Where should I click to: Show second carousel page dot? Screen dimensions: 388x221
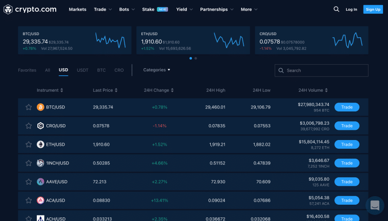click(x=196, y=58)
